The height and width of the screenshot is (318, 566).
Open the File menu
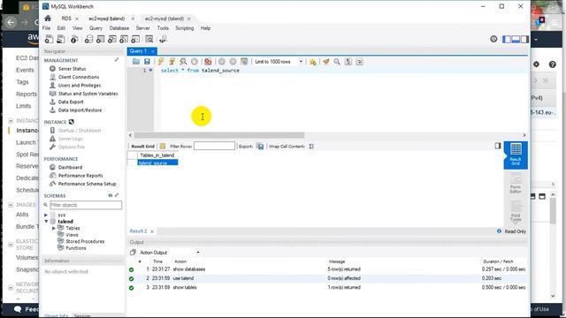(47, 28)
